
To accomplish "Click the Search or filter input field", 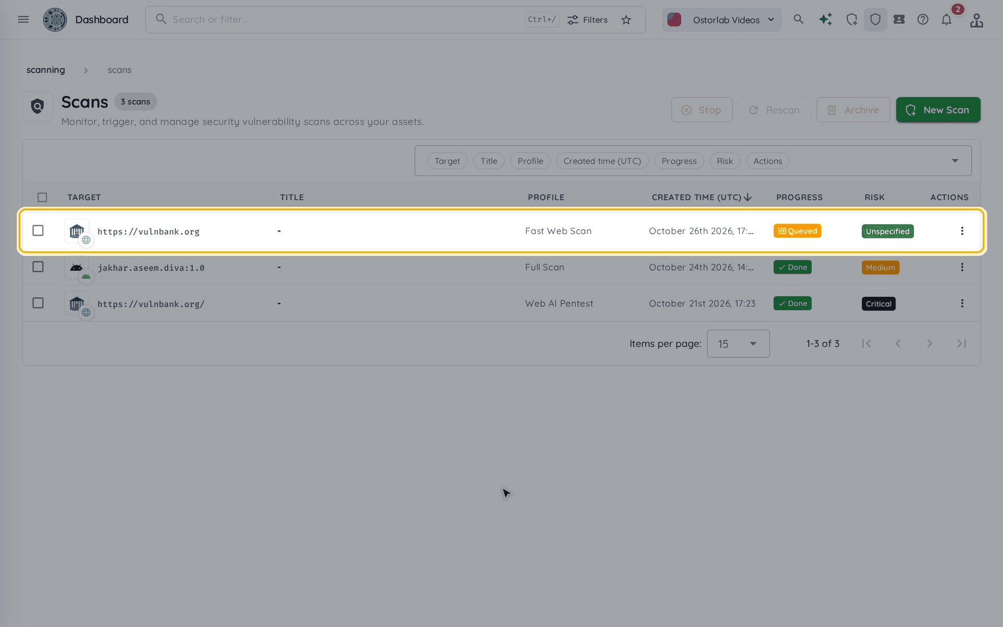I will click(345, 20).
